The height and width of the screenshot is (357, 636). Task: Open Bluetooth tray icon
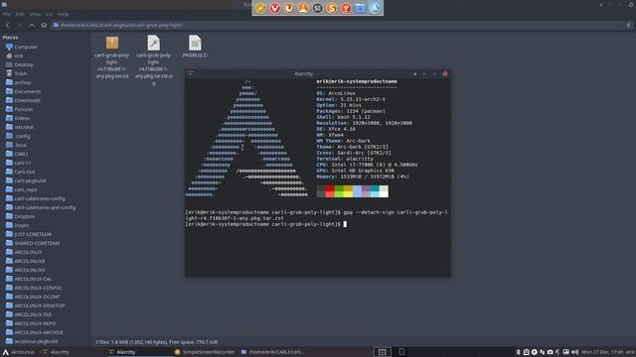[518, 352]
